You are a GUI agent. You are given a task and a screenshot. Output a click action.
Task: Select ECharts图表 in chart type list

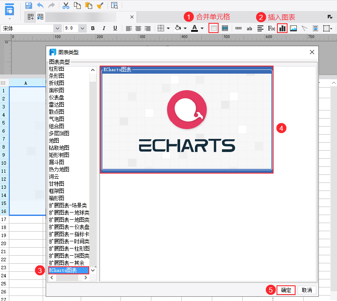pyautogui.click(x=69, y=270)
